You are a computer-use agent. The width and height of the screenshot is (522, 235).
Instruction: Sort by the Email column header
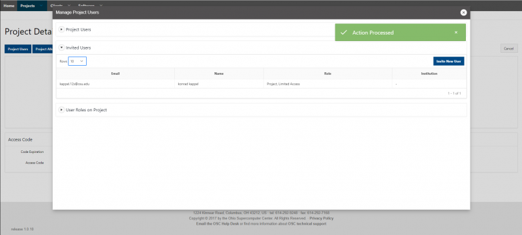[115, 74]
